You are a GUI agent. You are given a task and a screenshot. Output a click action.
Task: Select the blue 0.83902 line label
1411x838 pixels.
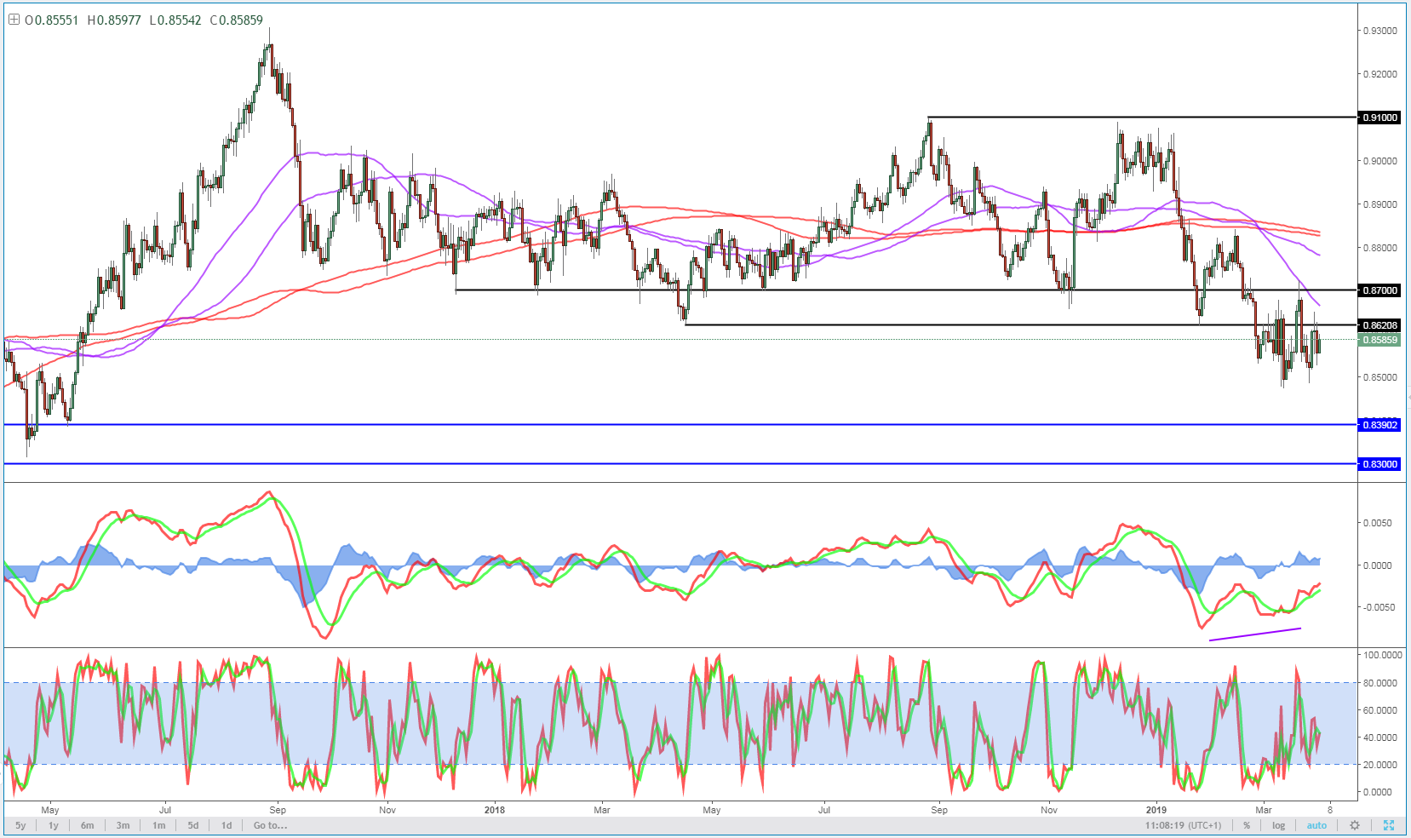pos(1379,425)
